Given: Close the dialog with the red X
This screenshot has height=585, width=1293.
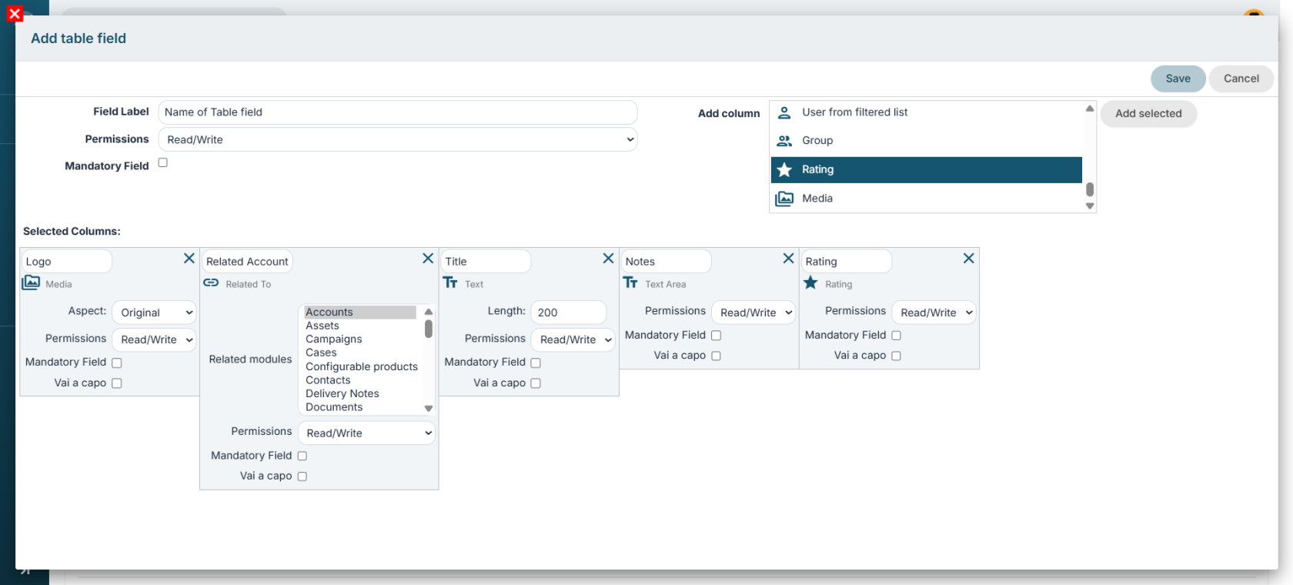Looking at the screenshot, I should click(x=15, y=13).
